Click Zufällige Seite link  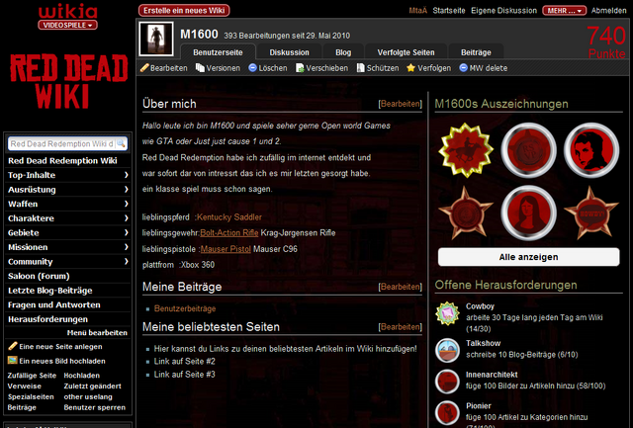click(32, 376)
